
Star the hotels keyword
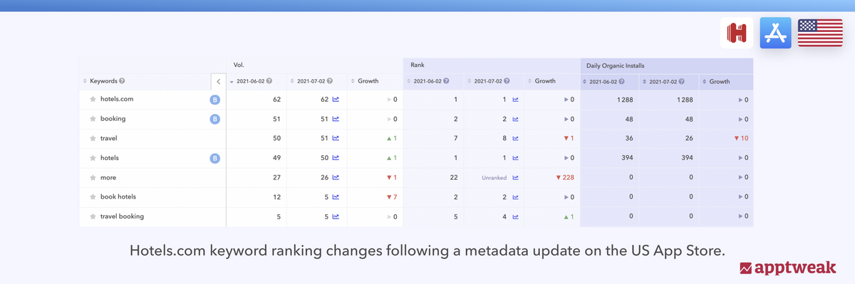[x=93, y=158]
